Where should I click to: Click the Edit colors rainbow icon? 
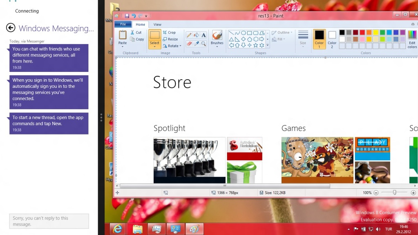[412, 35]
